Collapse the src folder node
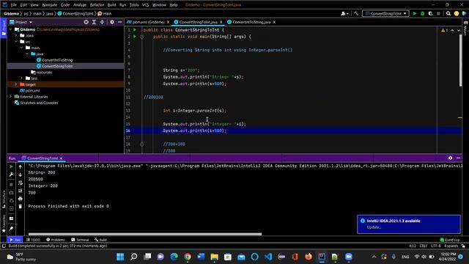Screen dimensions: 469x264 16,42
